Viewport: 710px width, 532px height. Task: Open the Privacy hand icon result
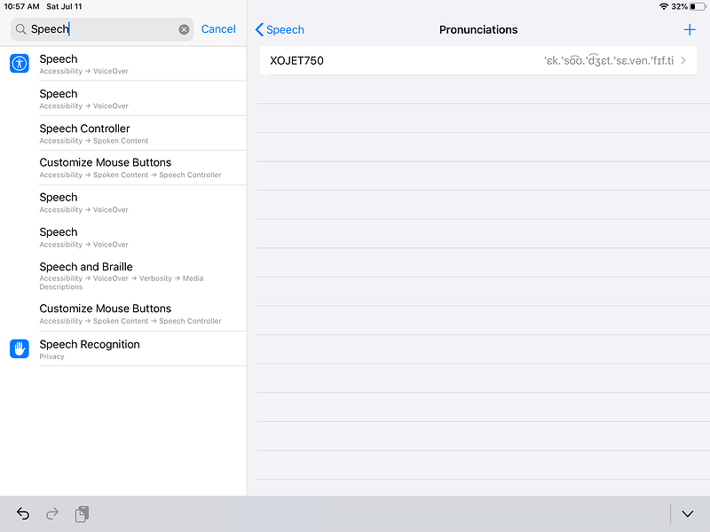click(20, 348)
